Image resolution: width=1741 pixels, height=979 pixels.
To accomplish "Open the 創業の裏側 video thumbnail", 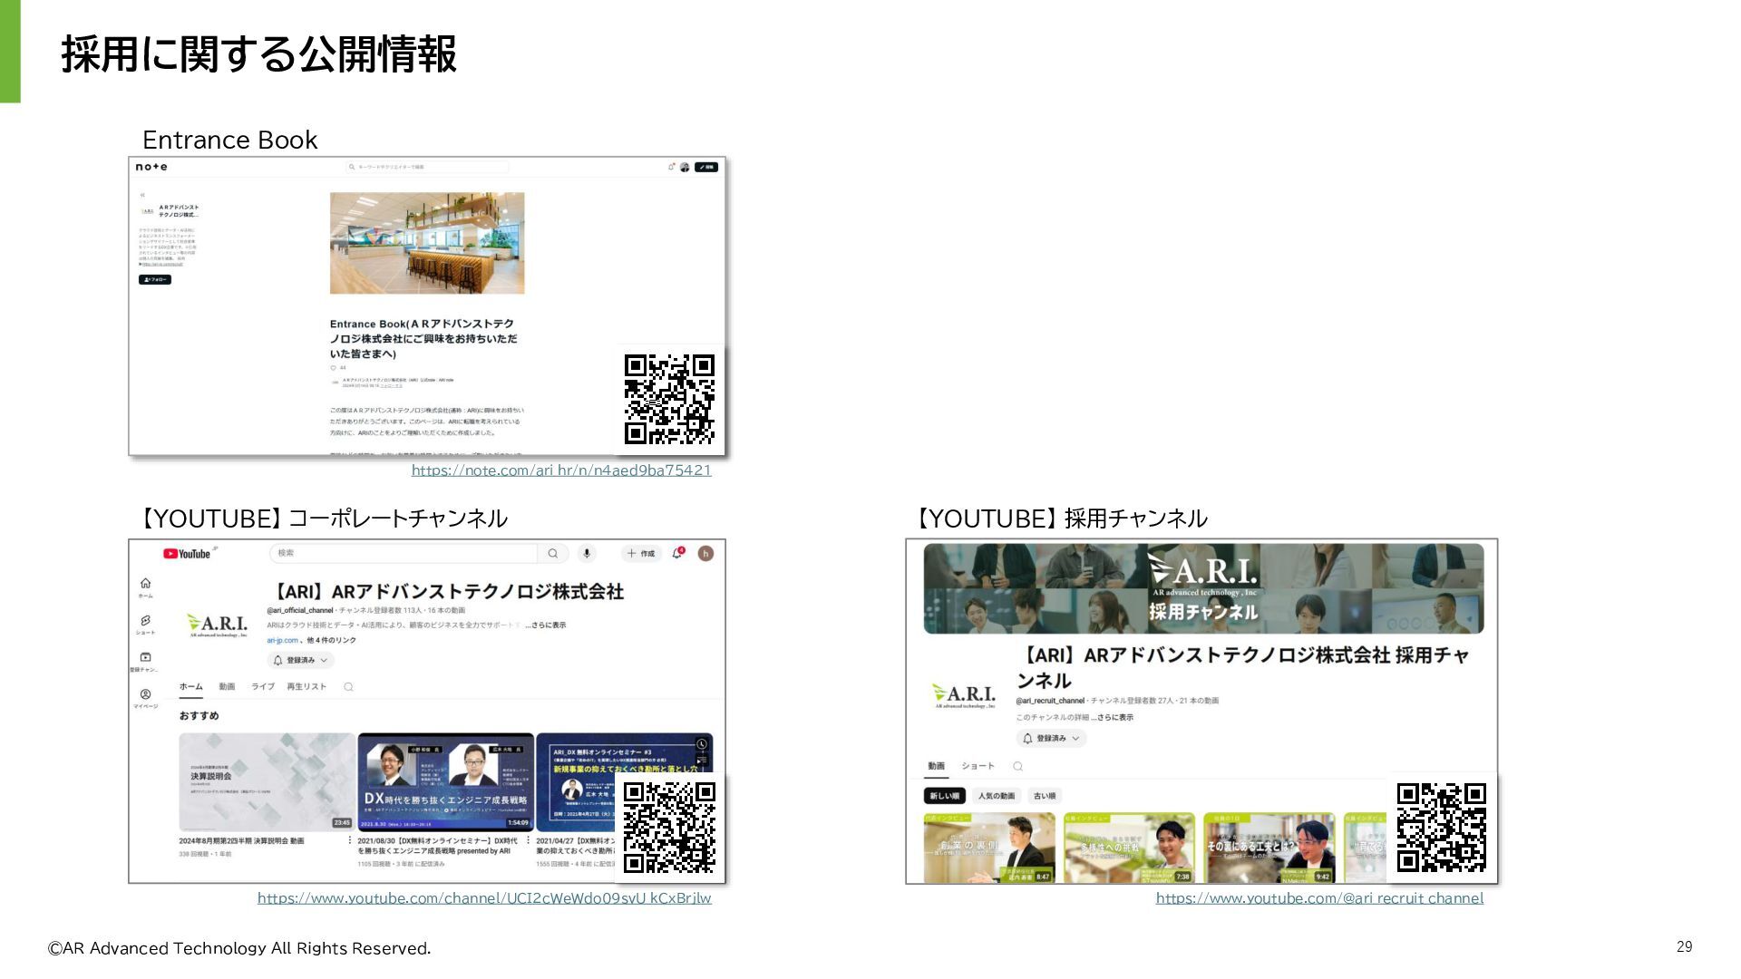I will tap(989, 848).
